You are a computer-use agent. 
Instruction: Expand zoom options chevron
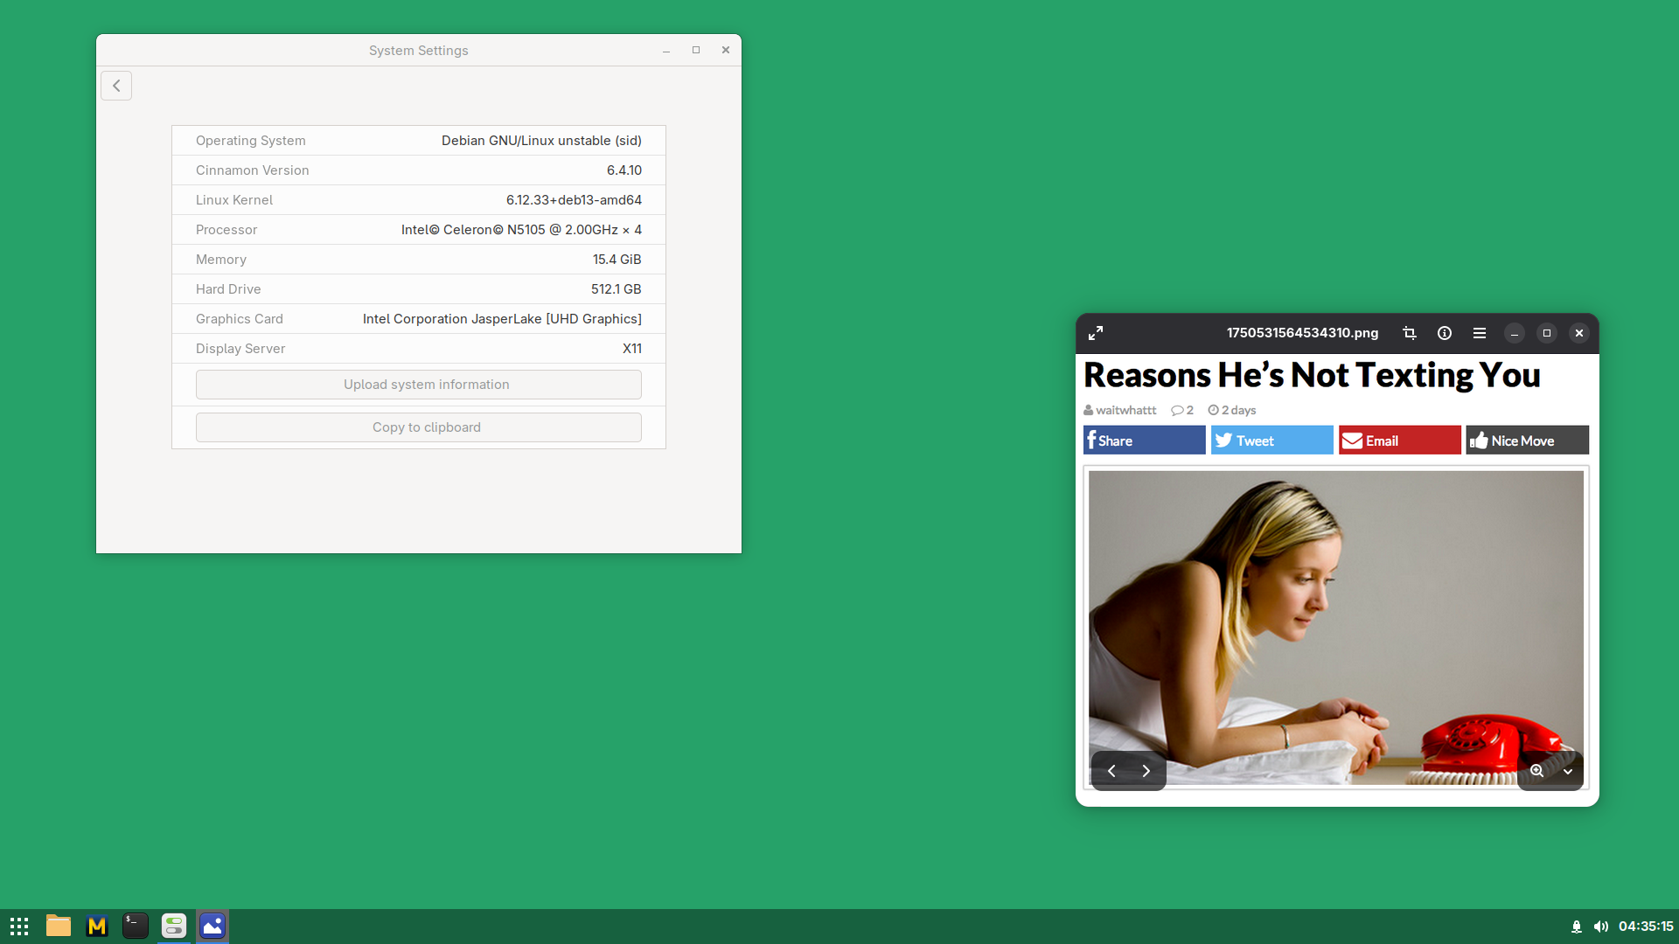click(x=1568, y=772)
